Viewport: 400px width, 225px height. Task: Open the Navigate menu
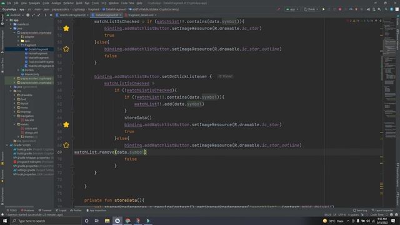point(34,3)
